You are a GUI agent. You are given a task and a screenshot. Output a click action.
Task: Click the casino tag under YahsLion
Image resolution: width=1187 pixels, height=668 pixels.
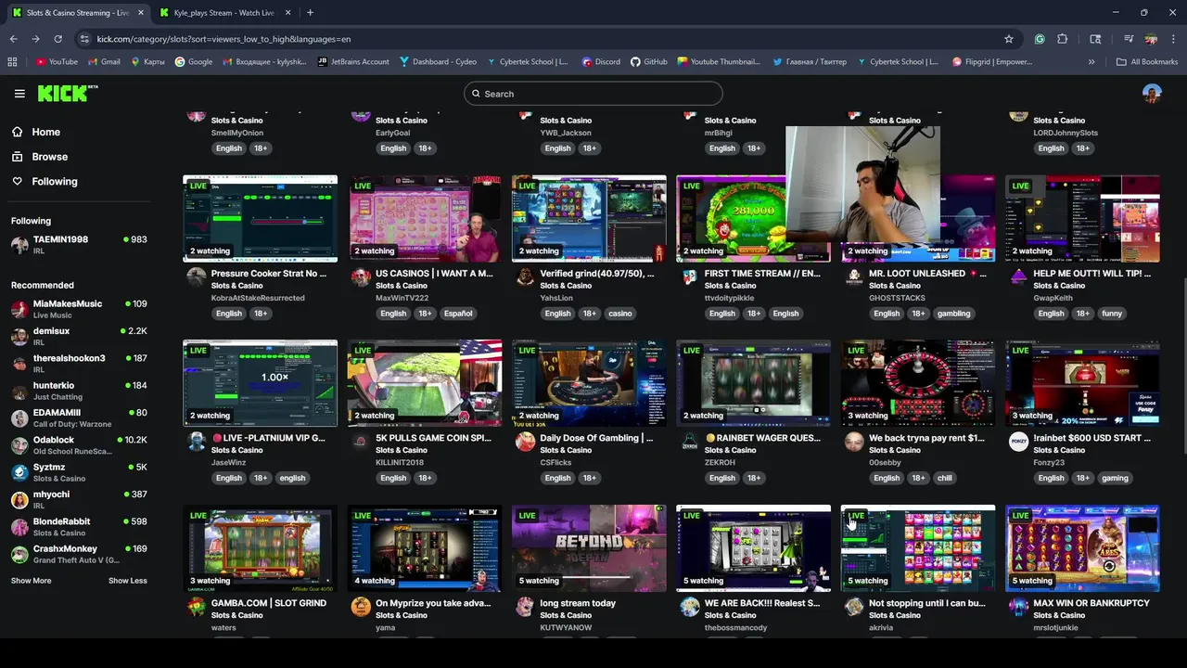pyautogui.click(x=620, y=314)
